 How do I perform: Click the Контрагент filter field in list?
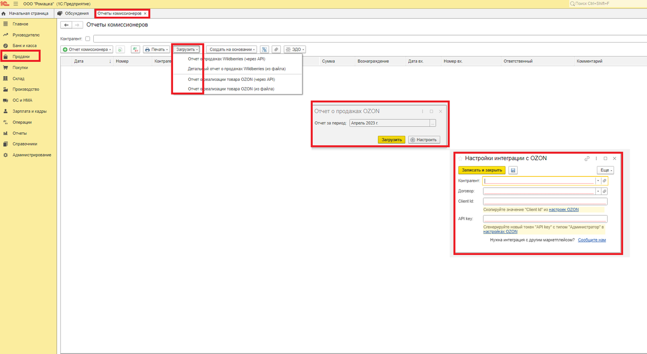pos(369,39)
